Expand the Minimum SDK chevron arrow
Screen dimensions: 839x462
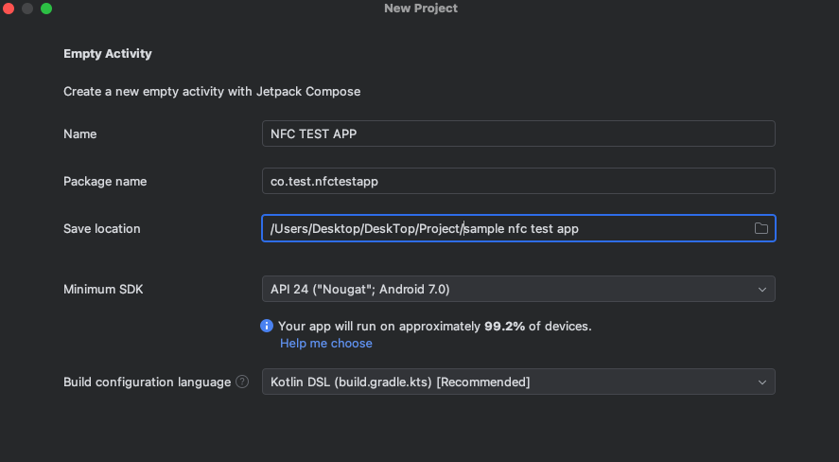[761, 289]
